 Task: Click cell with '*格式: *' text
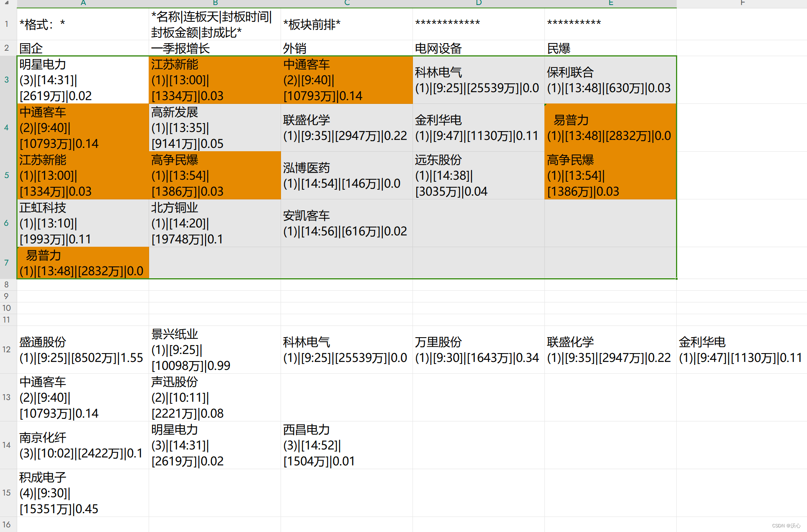click(x=83, y=24)
